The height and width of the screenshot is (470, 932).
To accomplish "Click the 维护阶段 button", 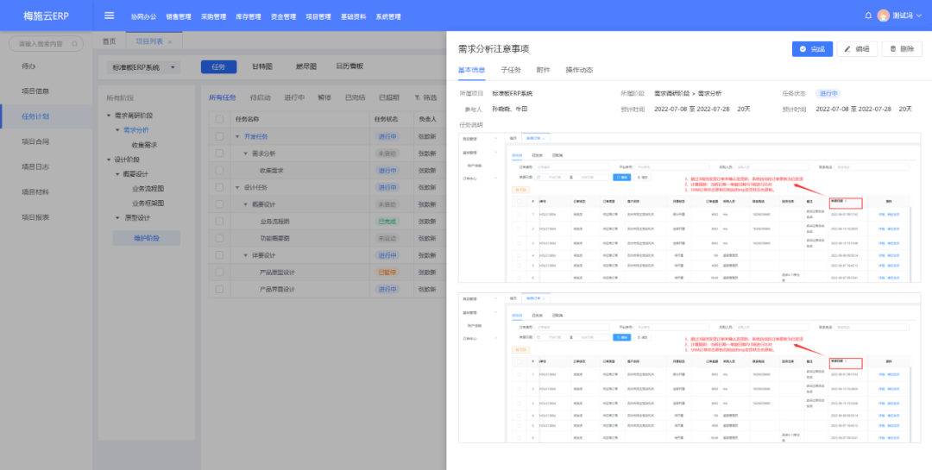I will click(146, 238).
